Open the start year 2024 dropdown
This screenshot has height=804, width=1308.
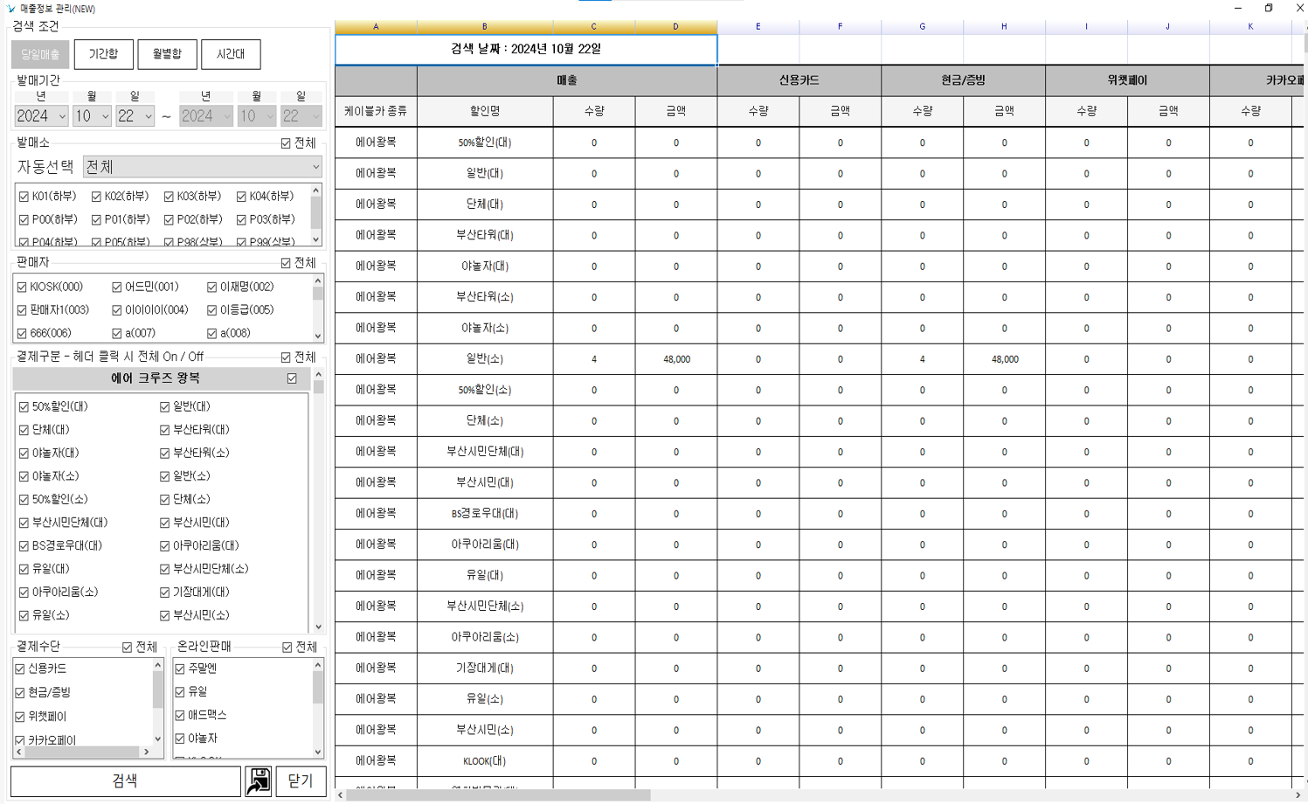click(x=41, y=116)
